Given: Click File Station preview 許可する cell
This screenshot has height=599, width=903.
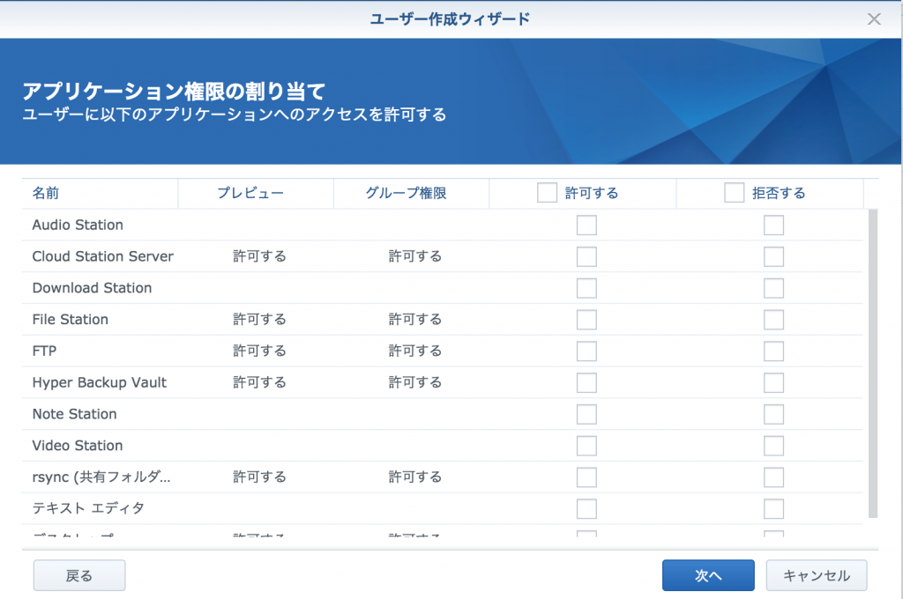Looking at the screenshot, I should 259,320.
